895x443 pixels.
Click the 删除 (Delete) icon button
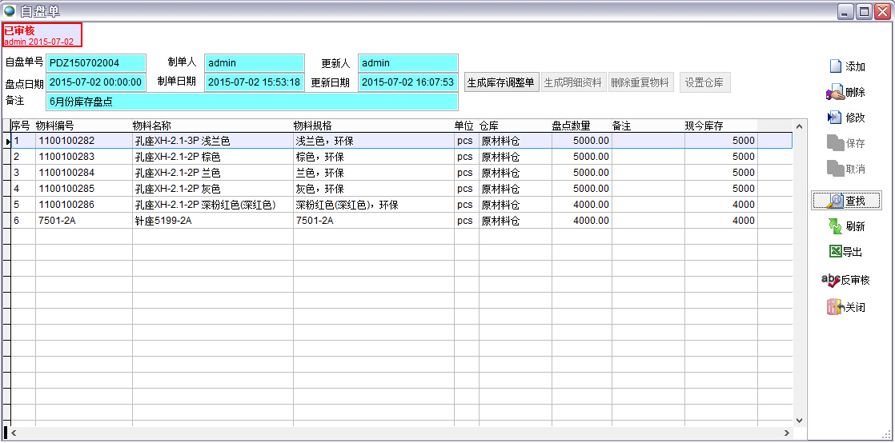pos(846,93)
